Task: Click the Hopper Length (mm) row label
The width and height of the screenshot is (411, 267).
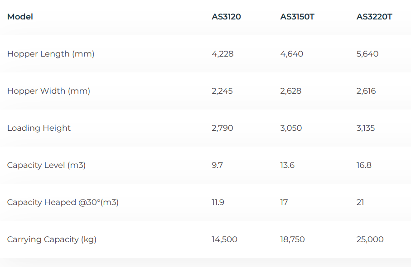Action: [x=51, y=54]
